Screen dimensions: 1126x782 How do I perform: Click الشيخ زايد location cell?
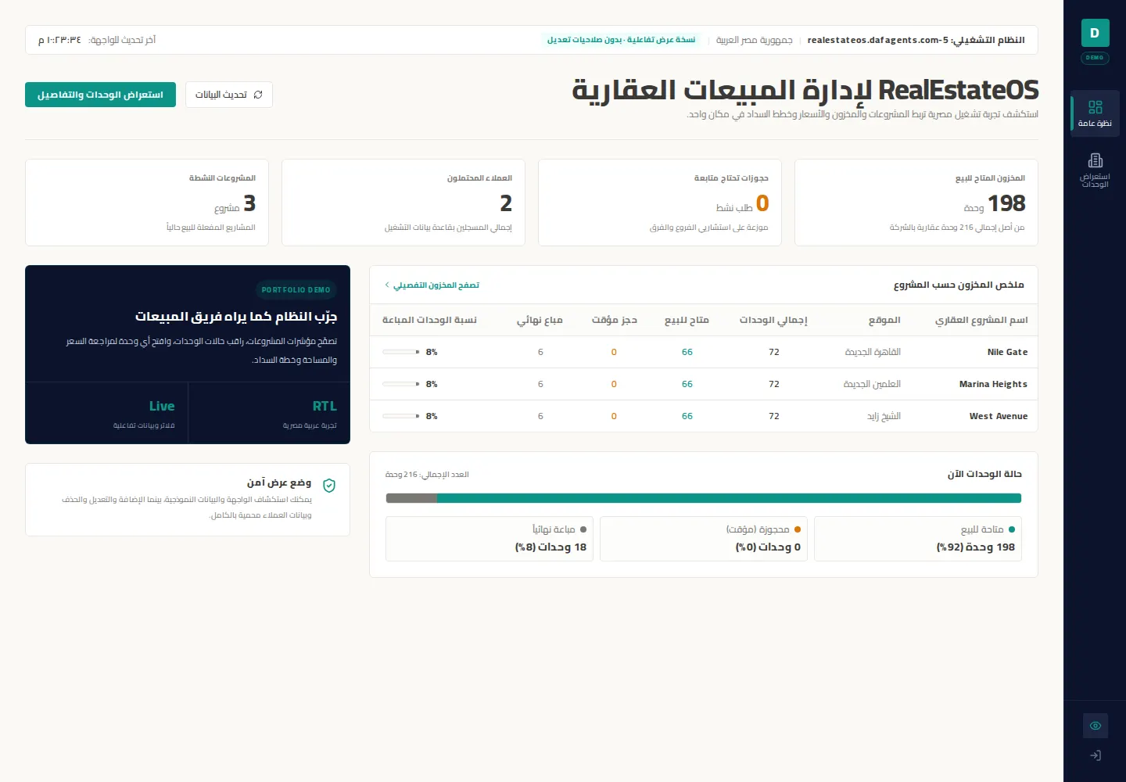(x=884, y=416)
